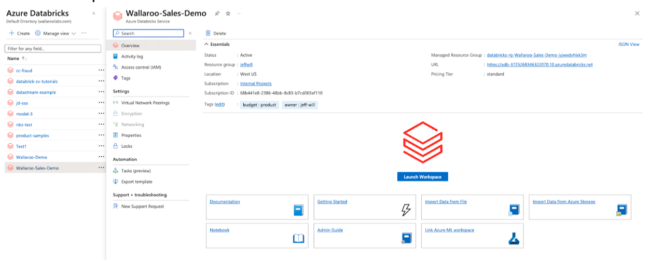651x261 pixels.
Task: Collapse the Azure Databricks list pane
Action: point(93,13)
